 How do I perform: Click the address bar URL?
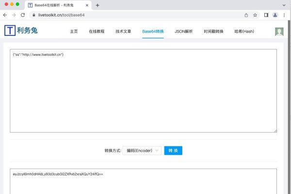[61, 15]
